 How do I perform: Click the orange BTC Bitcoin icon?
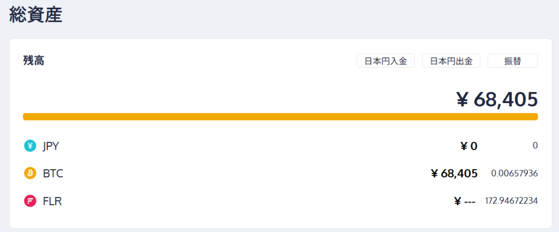29,174
